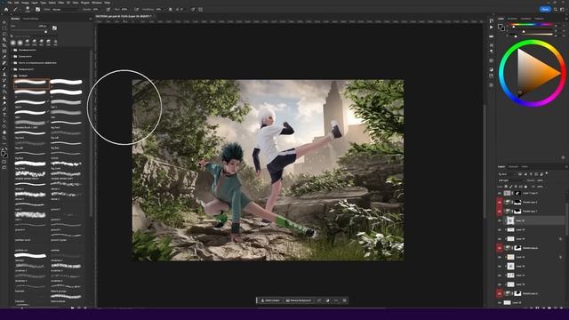Click the Home icon in options bar
This screenshot has height=320, width=569.
point(6,10)
